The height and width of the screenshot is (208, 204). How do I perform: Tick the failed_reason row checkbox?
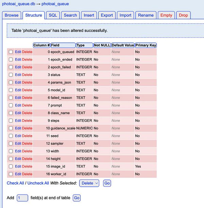tap(11, 98)
